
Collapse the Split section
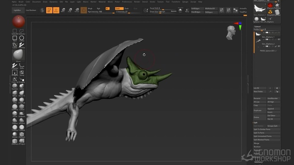tap(256, 123)
